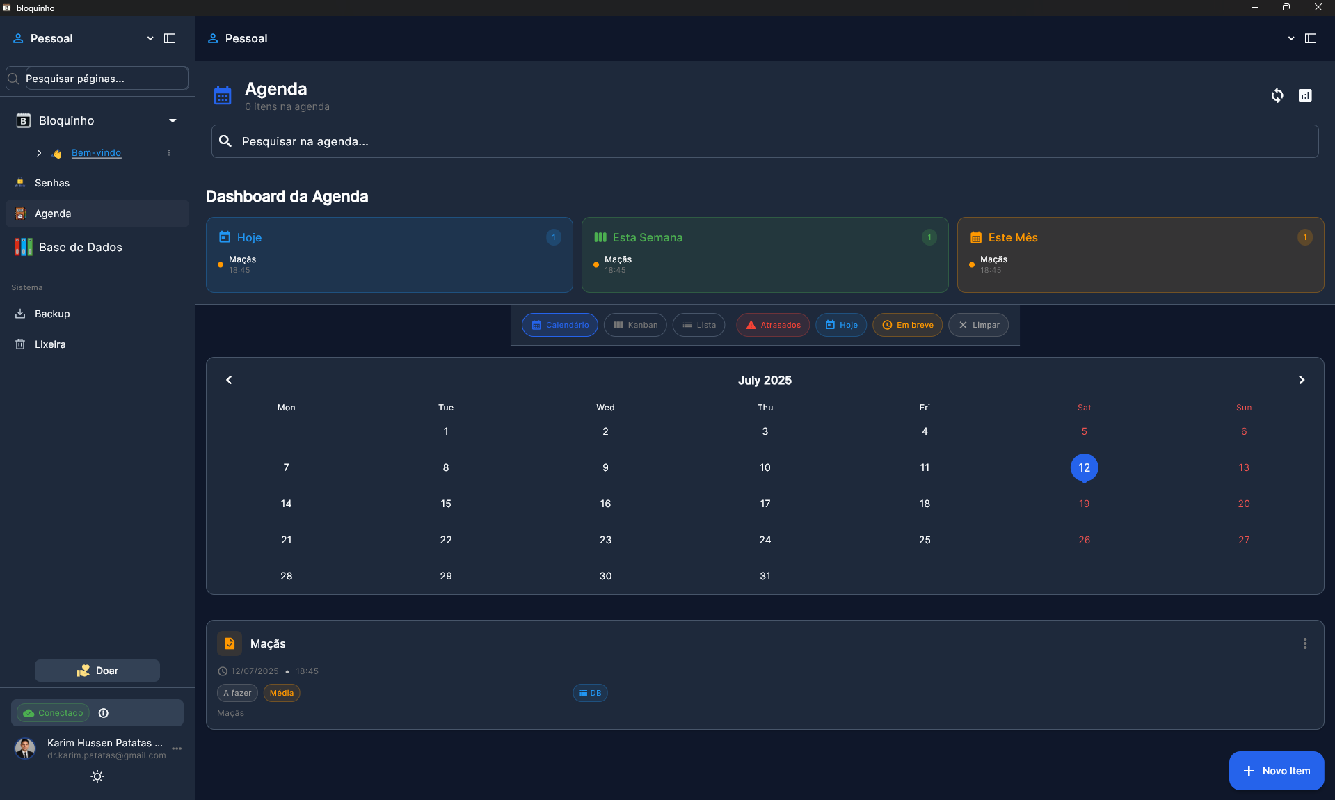The width and height of the screenshot is (1335, 800).
Task: Toggle the right panel icon in top bar
Action: (x=1310, y=38)
